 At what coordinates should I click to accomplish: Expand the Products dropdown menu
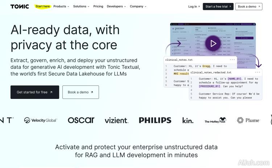[61, 7]
